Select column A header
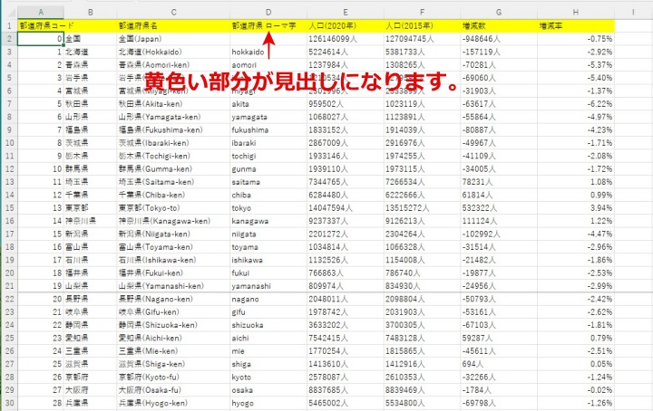Screen dimensions: 653x411 point(41,12)
